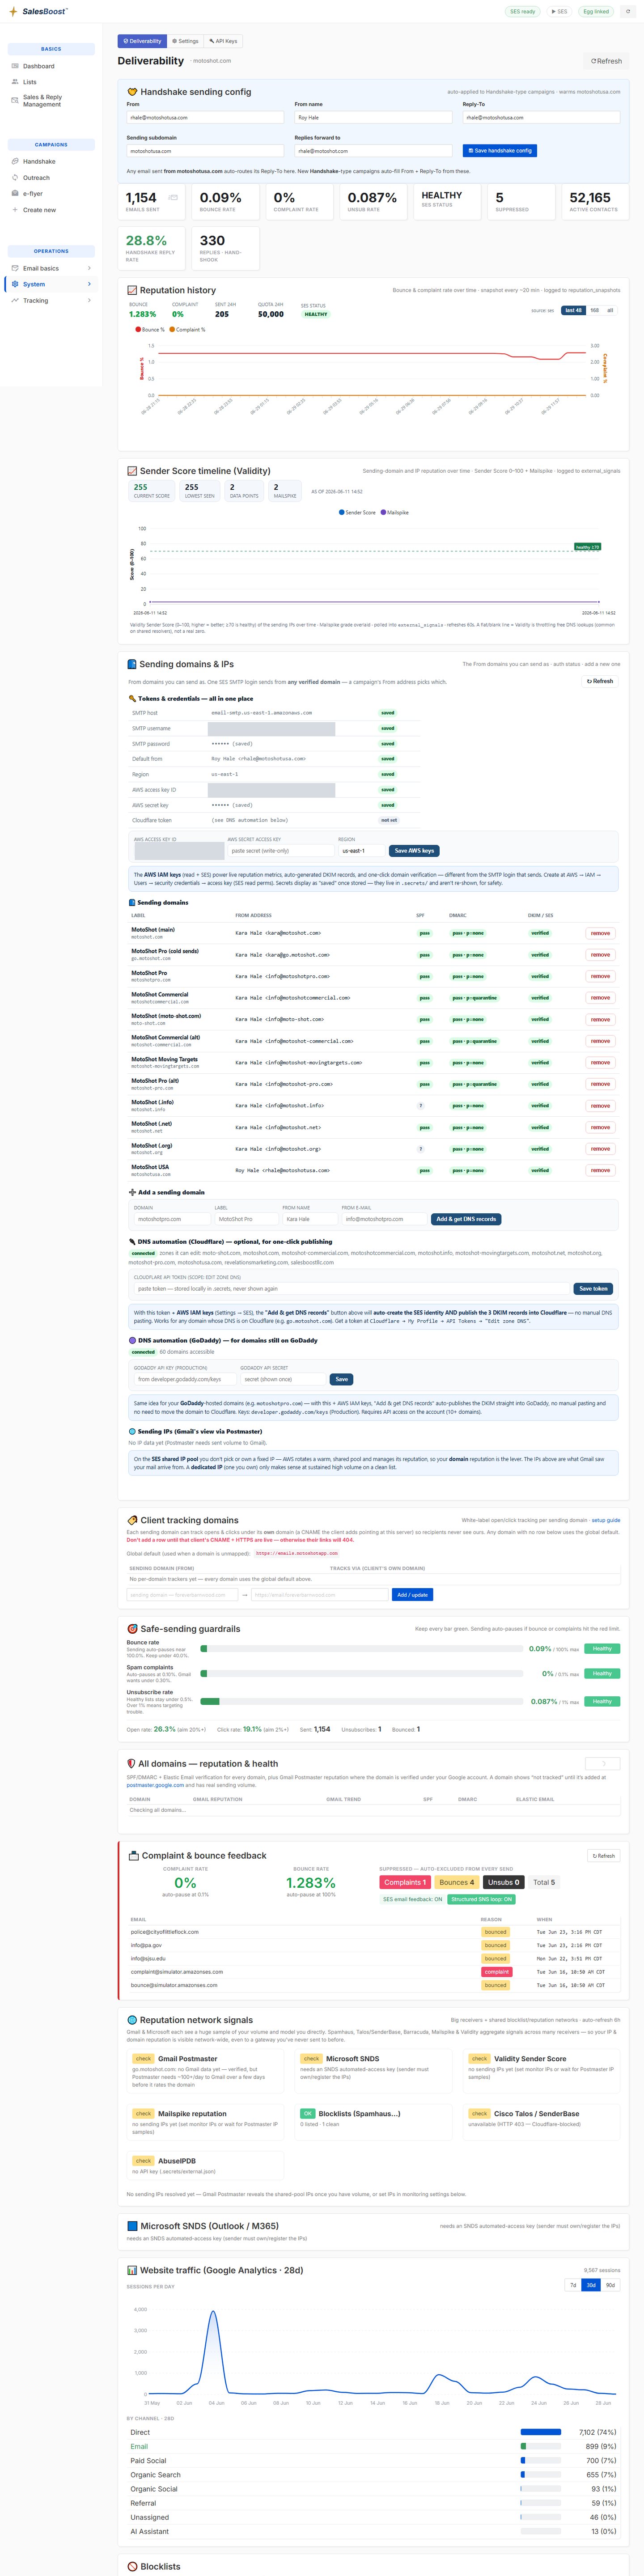This screenshot has width=644, height=2576.
Task: Click the Reputation network signals globe icon
Action: coord(133,2020)
